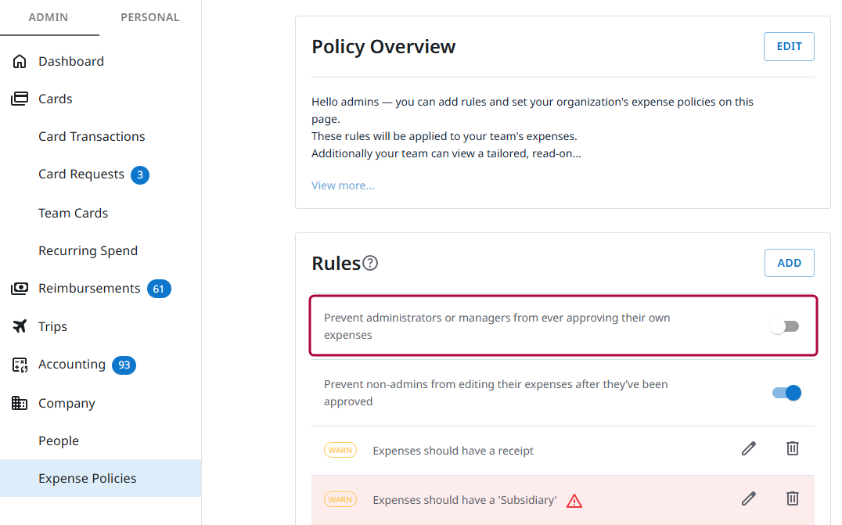The height and width of the screenshot is (525, 842).
Task: Select the Reimbursements wallet icon
Action: point(19,288)
